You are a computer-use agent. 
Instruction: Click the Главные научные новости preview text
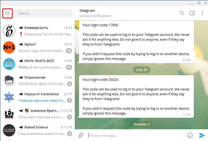click(x=42, y=101)
